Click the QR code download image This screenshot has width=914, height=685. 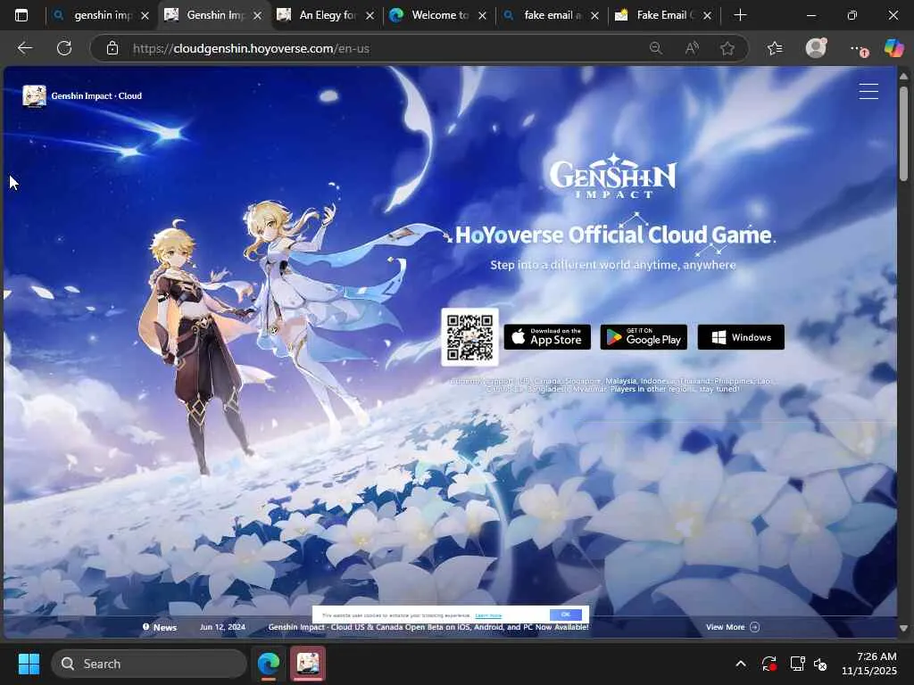pyautogui.click(x=469, y=337)
